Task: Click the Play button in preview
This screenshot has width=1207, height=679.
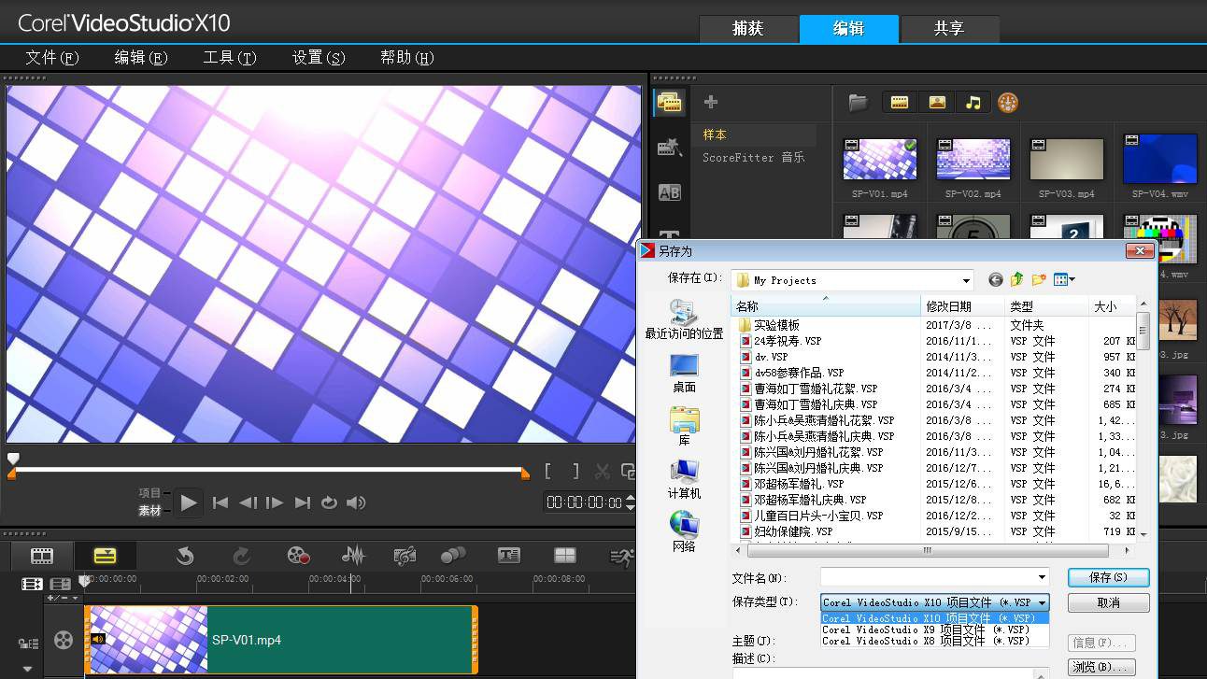Action: [189, 502]
